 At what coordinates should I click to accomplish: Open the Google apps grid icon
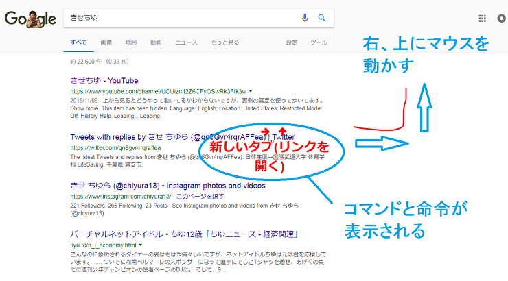(x=482, y=19)
